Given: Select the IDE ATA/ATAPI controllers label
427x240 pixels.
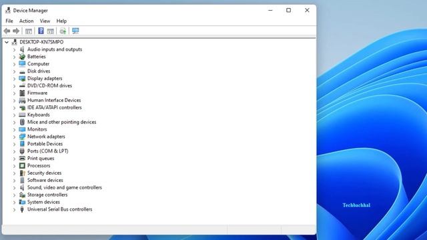Looking at the screenshot, I should [55, 107].
